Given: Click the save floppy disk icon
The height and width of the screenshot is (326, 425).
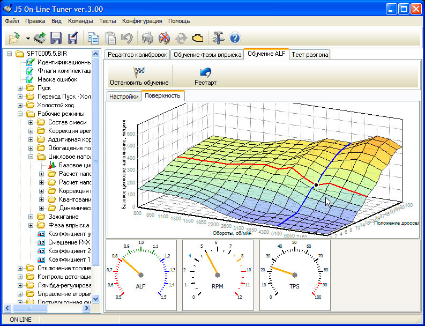Looking at the screenshot, I should tap(56, 38).
